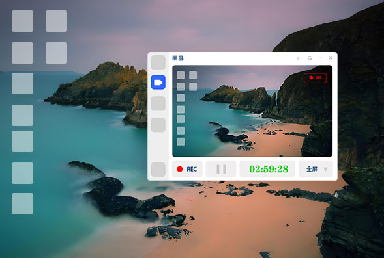Close the 画屏 recorder window
The image size is (384, 258).
coord(331,58)
